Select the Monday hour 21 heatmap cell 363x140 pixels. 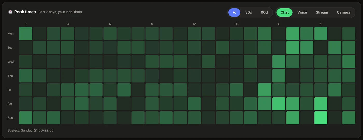point(321,34)
